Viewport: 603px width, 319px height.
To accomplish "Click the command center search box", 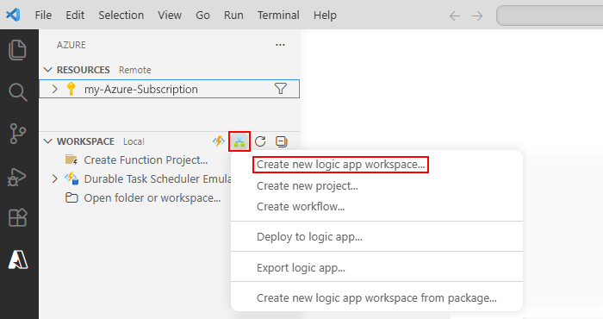I will coord(550,16).
